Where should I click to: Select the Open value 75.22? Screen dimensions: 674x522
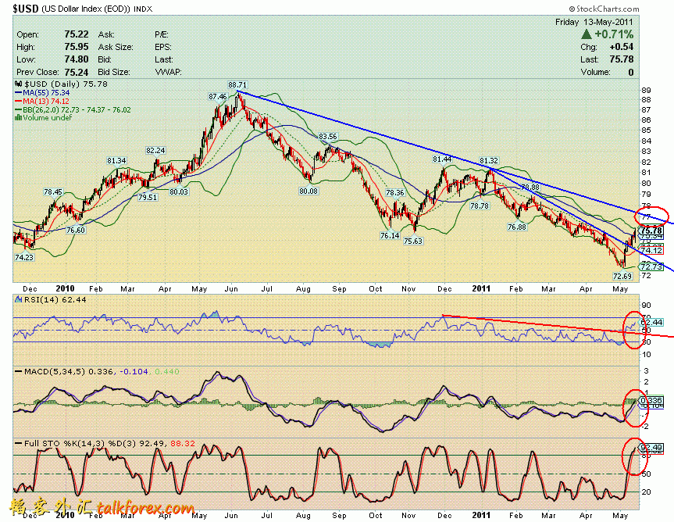(x=77, y=34)
